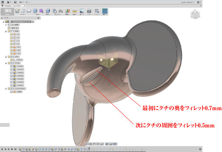Collapse the Origin folder
Image resolution: width=222 pixels, height=152 pixels.
(6, 31)
